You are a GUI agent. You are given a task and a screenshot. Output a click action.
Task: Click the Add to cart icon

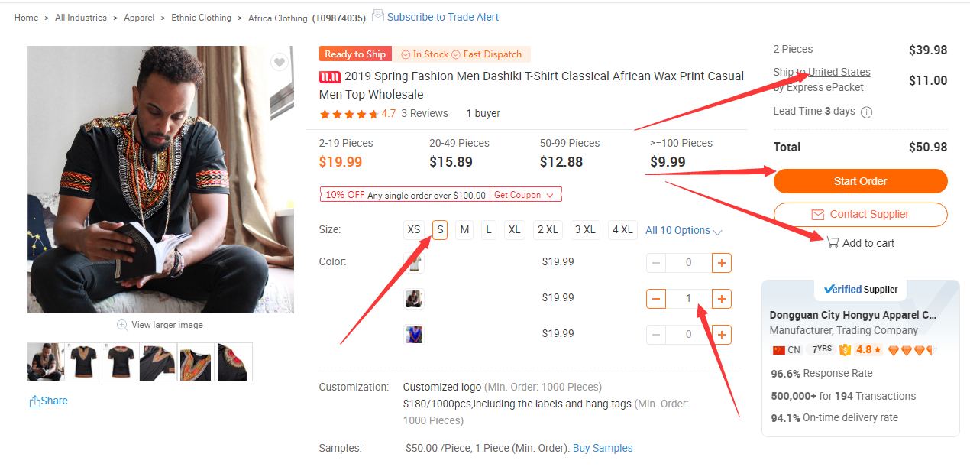click(833, 242)
